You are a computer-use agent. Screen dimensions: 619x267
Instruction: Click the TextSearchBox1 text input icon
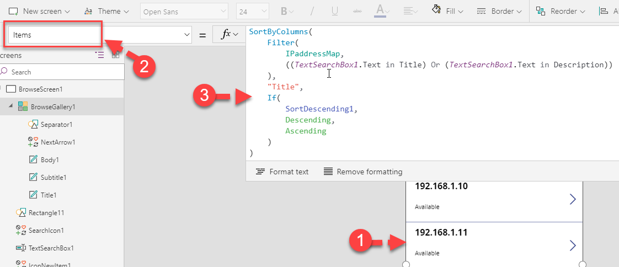click(21, 248)
